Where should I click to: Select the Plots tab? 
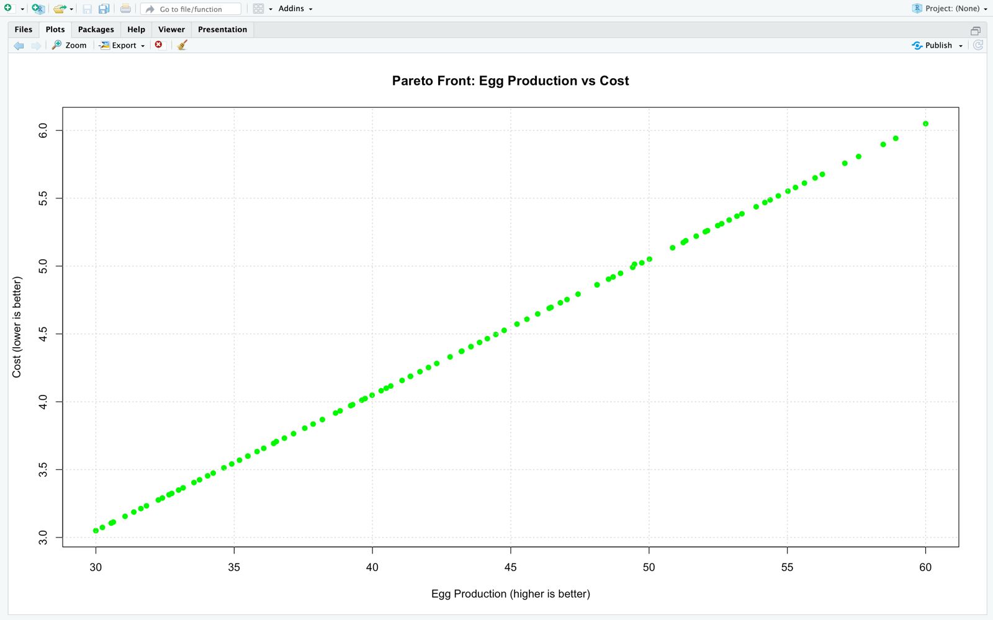tap(55, 29)
